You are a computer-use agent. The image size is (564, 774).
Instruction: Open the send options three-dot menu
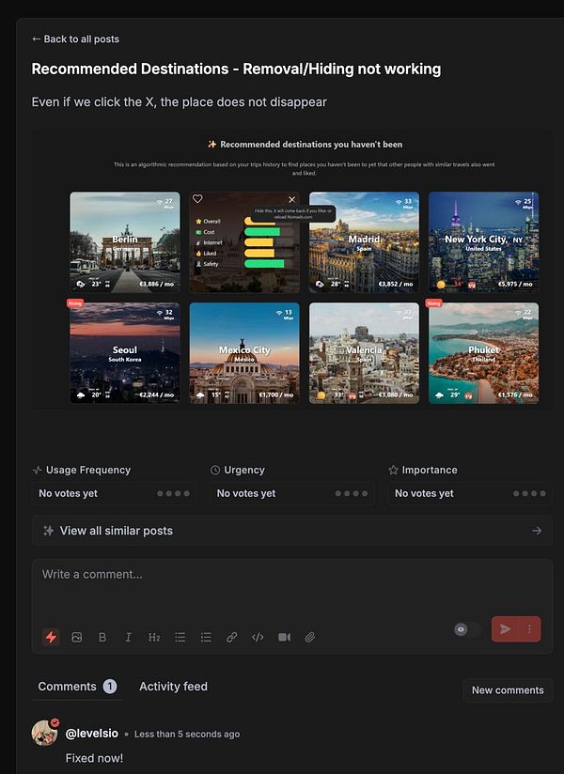529,629
